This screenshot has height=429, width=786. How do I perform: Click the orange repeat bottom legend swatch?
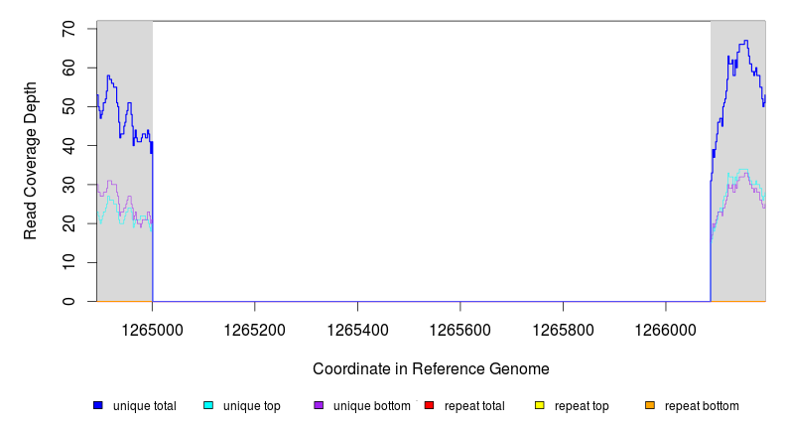pyautogui.click(x=650, y=405)
